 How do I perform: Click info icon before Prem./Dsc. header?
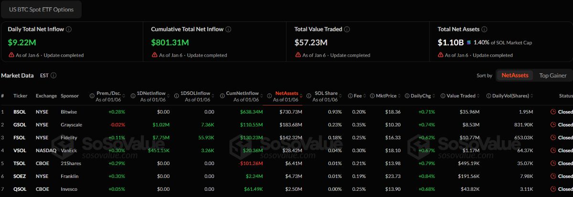92,95
